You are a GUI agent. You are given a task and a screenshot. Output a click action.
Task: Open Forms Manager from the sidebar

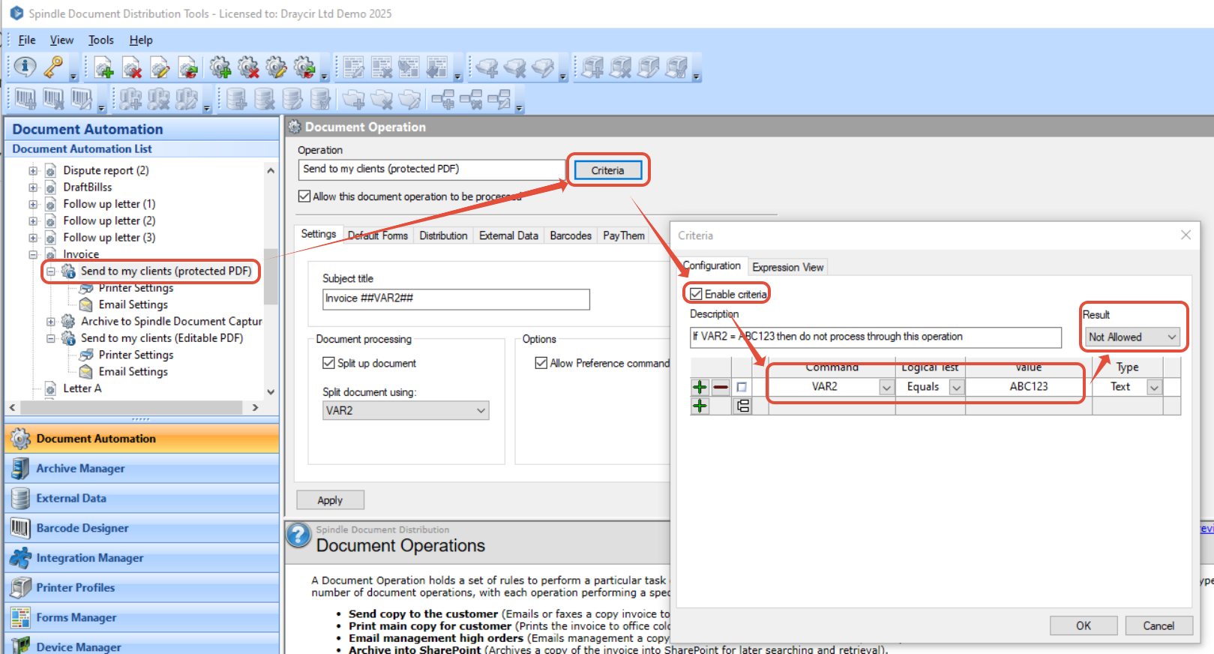click(x=142, y=618)
